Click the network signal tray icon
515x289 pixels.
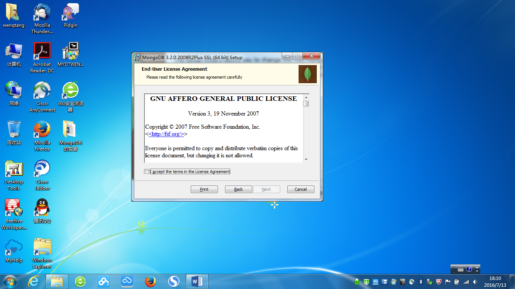(x=466, y=281)
